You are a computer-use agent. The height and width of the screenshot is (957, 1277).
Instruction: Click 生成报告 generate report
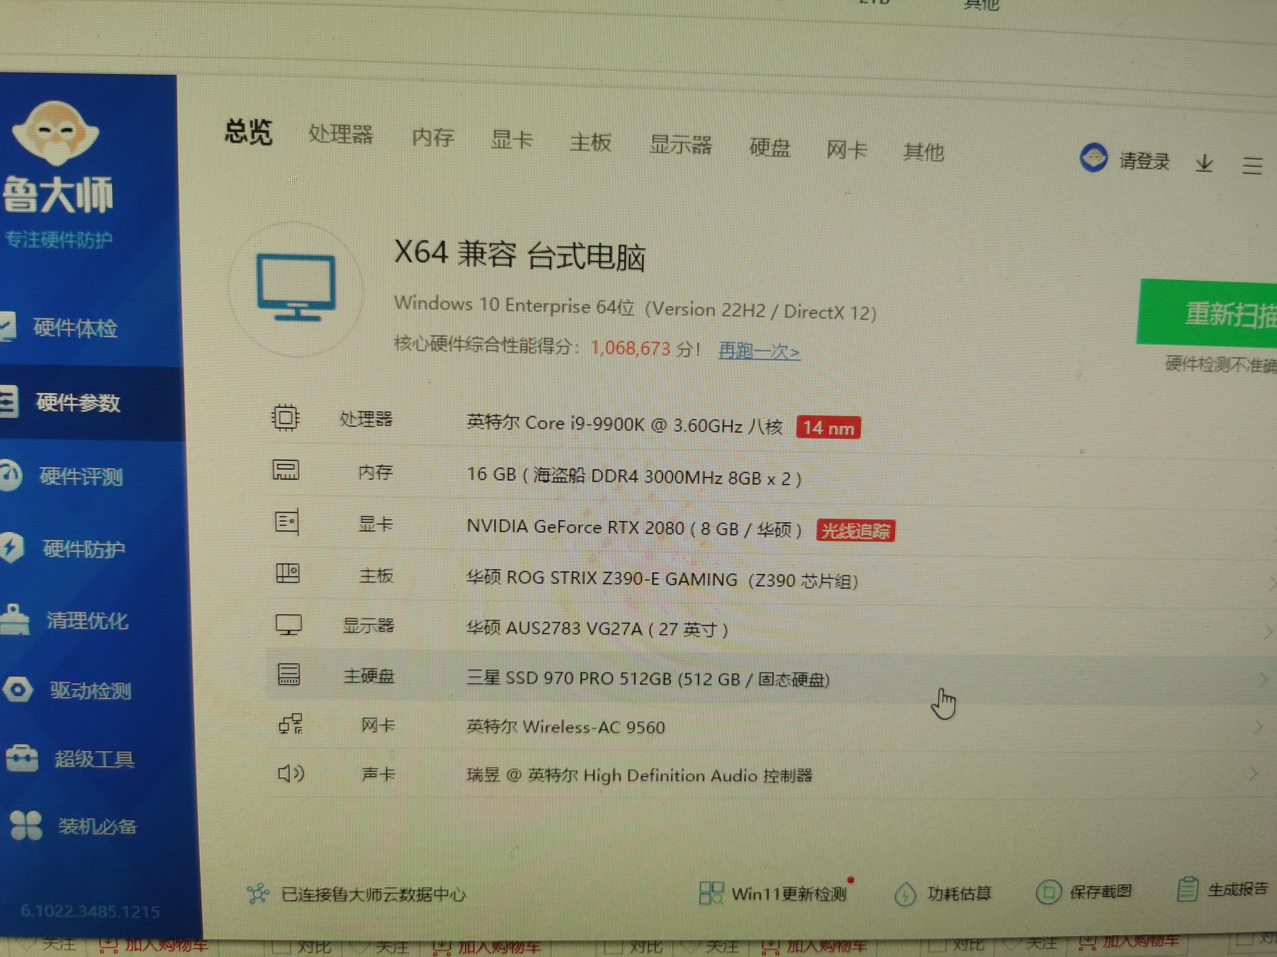click(1238, 889)
